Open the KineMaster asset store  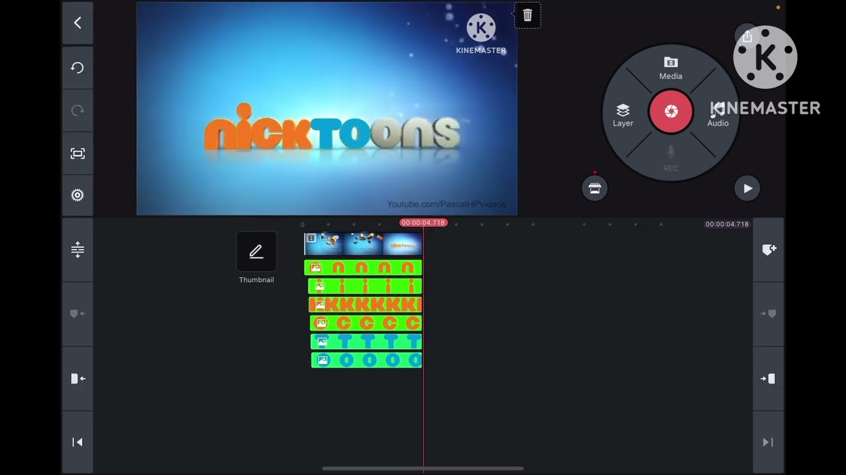(594, 189)
